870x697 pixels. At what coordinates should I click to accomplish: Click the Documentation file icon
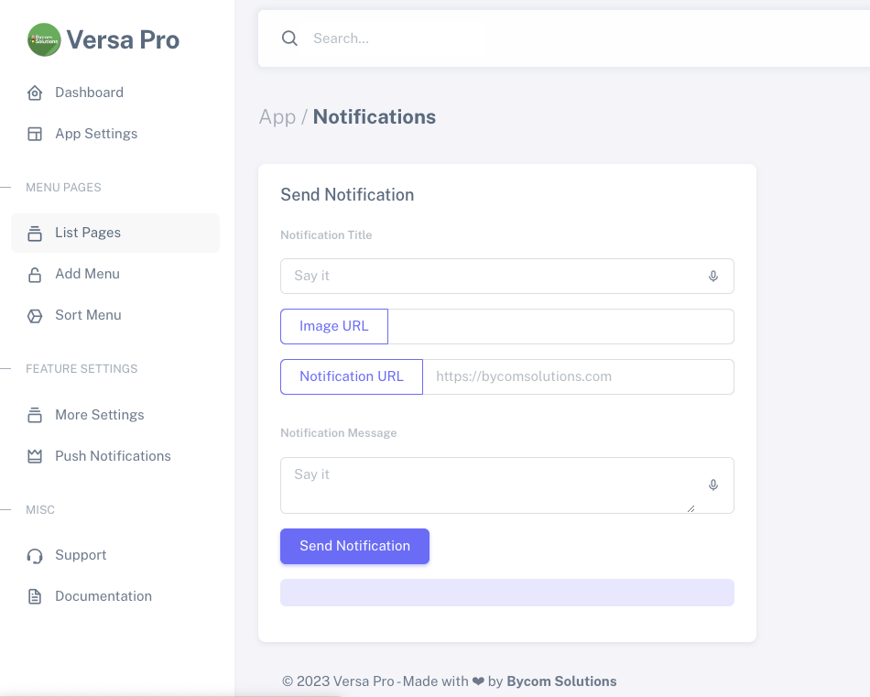[x=35, y=595]
